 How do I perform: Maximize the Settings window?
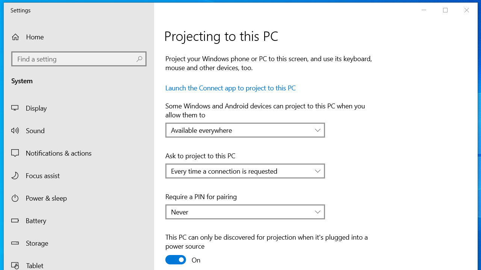(x=445, y=10)
